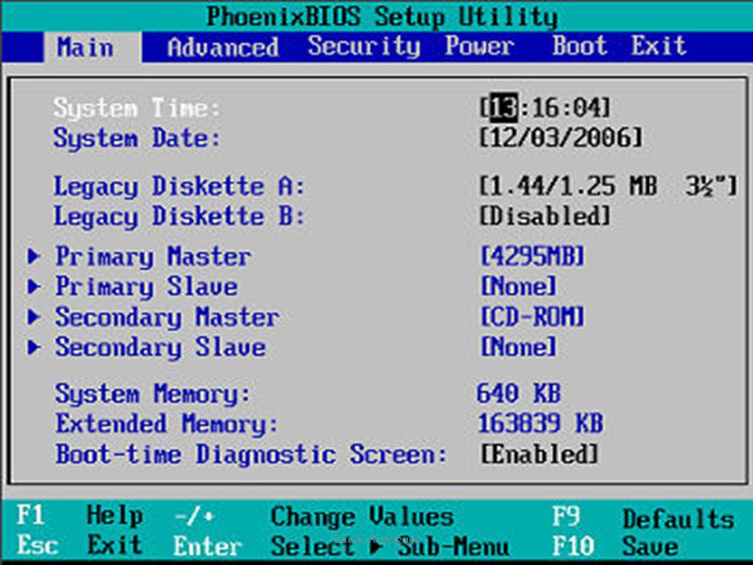
Task: Open the Advanced menu tab
Action: [223, 48]
